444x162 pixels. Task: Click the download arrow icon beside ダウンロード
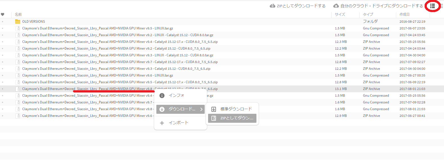point(162,109)
